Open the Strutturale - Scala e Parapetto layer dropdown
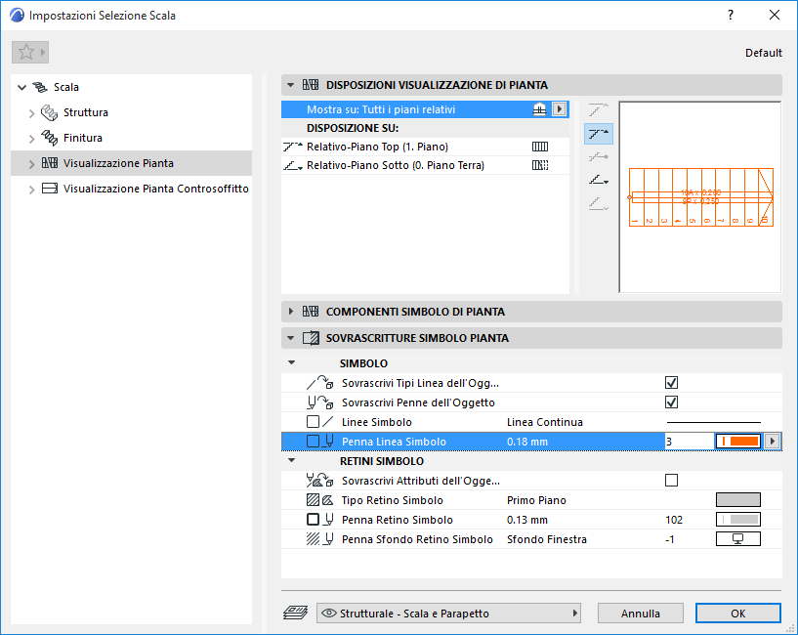This screenshot has width=798, height=635. (448, 614)
